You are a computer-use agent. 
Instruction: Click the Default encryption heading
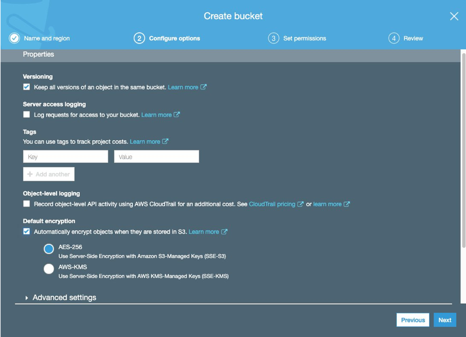tap(49, 221)
